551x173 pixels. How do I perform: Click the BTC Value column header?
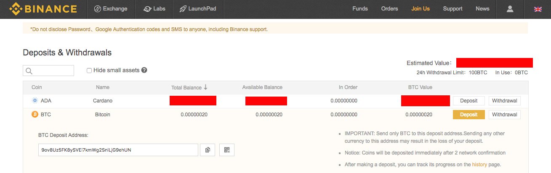420,87
